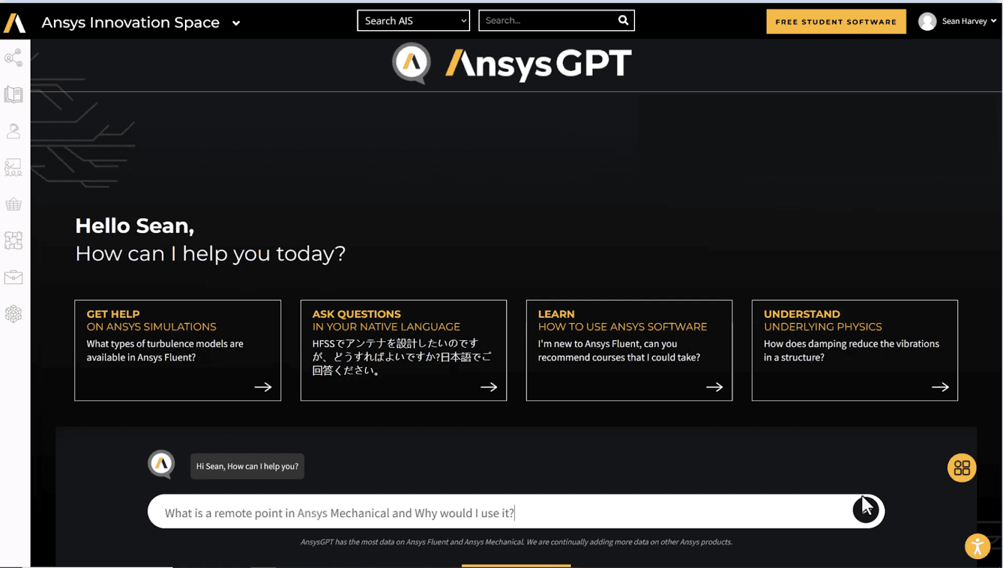Open the Search AIS scope dropdown
This screenshot has width=1003, height=568.
413,21
